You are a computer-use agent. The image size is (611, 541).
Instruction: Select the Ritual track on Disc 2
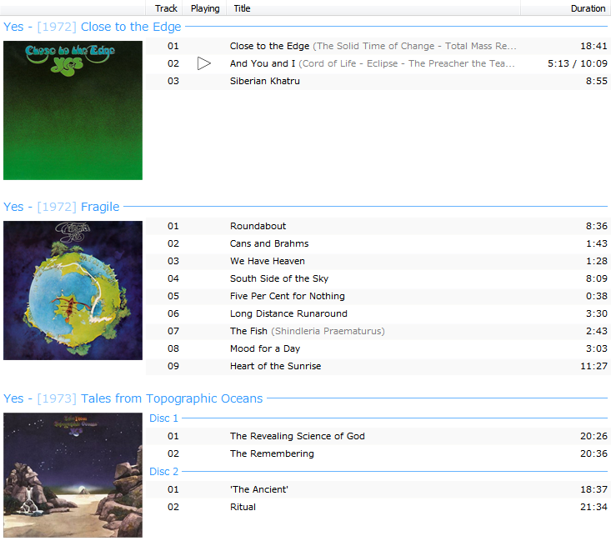coord(378,507)
